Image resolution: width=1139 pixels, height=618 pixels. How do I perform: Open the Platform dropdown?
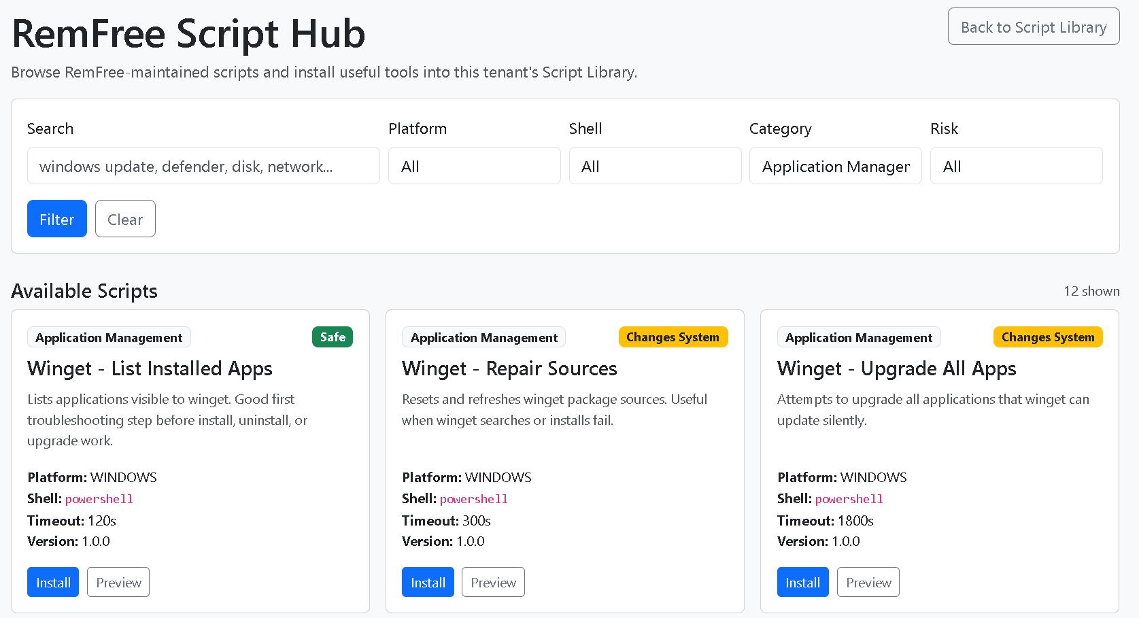(x=475, y=166)
